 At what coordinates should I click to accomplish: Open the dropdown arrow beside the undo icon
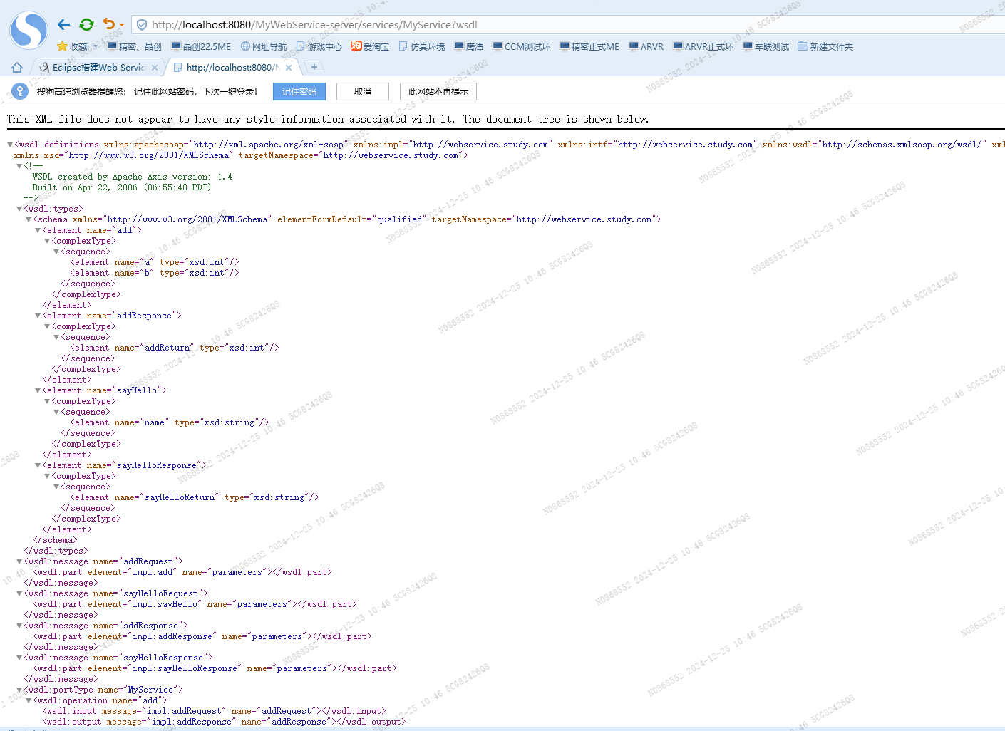[122, 25]
